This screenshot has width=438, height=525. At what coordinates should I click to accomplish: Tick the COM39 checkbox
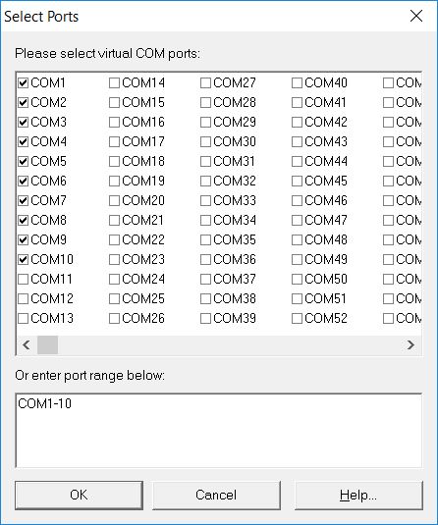click(205, 318)
